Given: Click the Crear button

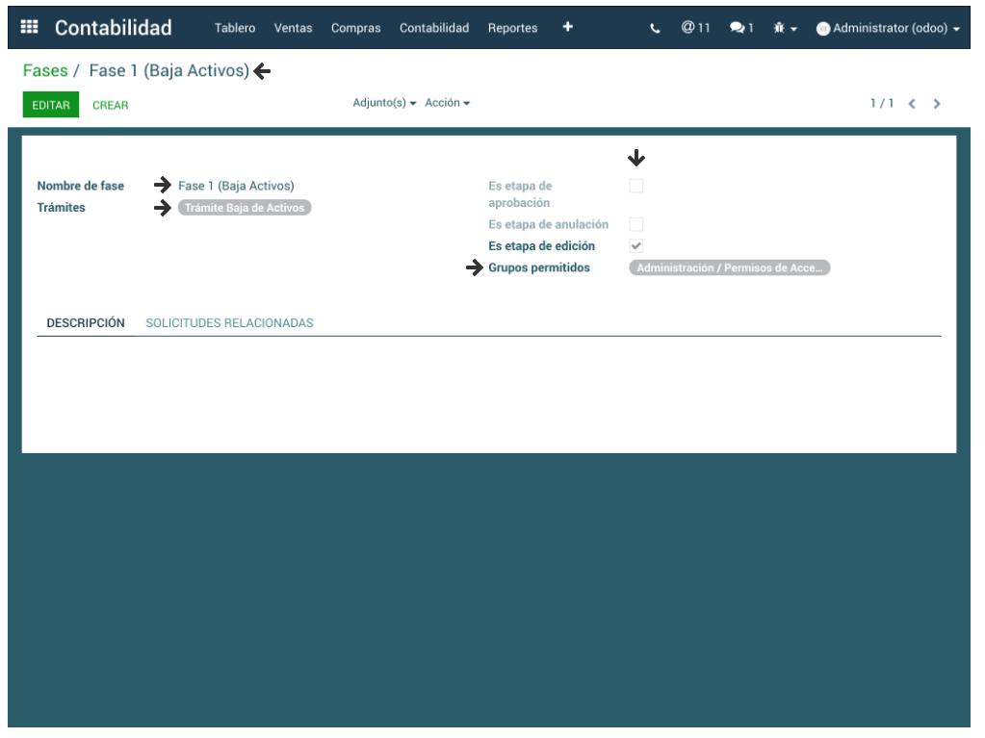Looking at the screenshot, I should (x=110, y=105).
